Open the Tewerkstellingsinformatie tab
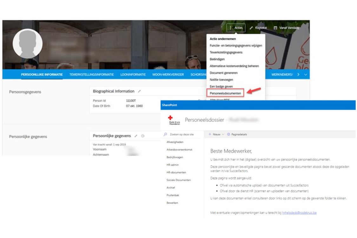Screen dimensions: 357x238 pyautogui.click(x=91, y=75)
